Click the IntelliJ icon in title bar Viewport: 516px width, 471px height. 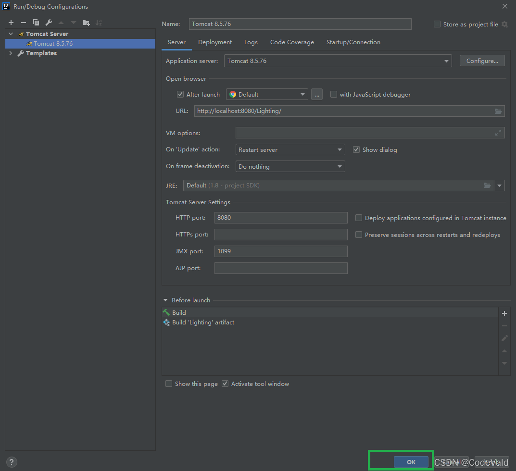[x=6, y=6]
